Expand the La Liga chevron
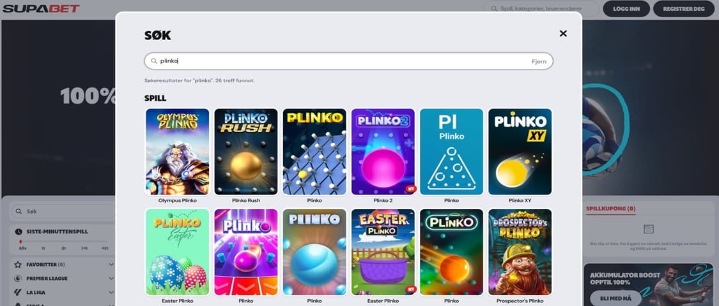 coord(111,292)
